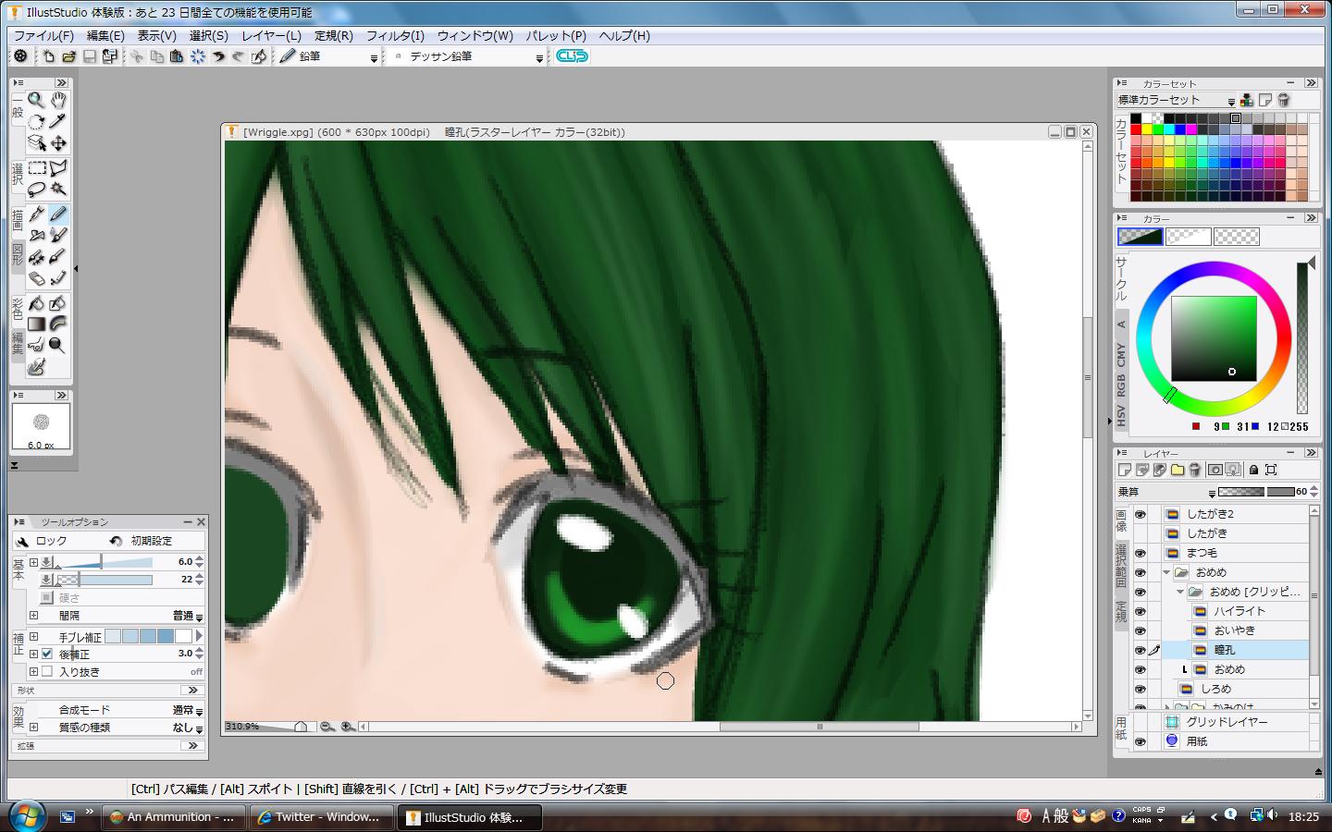Image resolution: width=1332 pixels, height=832 pixels.
Task: Open the 乗算 blend mode dropdown
Action: [1165, 493]
